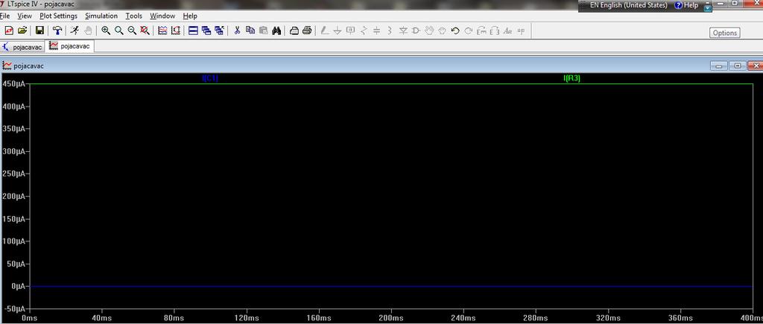This screenshot has width=763, height=324.
Task: Click the I(C1) trace label
Action: [209, 78]
